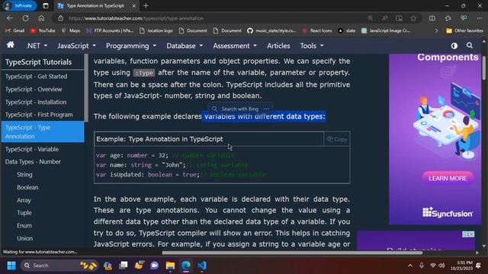Screen dimensions: 488x274
Task: Click the browser back arrow
Action: [10, 18]
